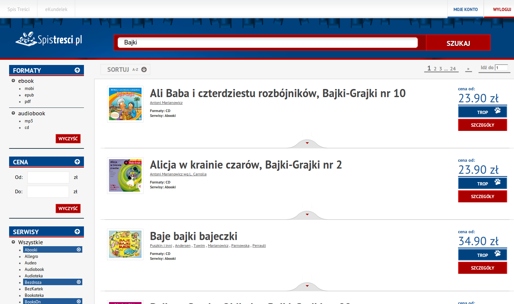Screen dimensions: 514x304
Task: Click TROP paw button for Ali Baba
Action: click(482, 112)
